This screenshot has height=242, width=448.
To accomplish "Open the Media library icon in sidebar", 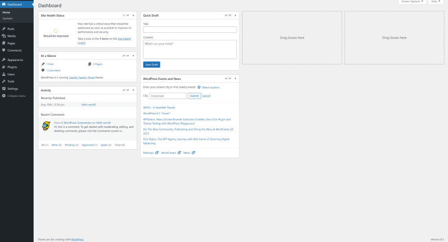I will [x=4, y=36].
